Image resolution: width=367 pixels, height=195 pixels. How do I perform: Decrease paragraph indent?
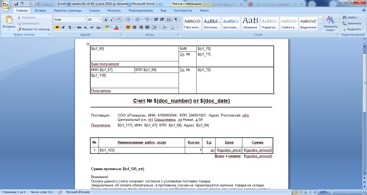pyautogui.click(x=156, y=20)
